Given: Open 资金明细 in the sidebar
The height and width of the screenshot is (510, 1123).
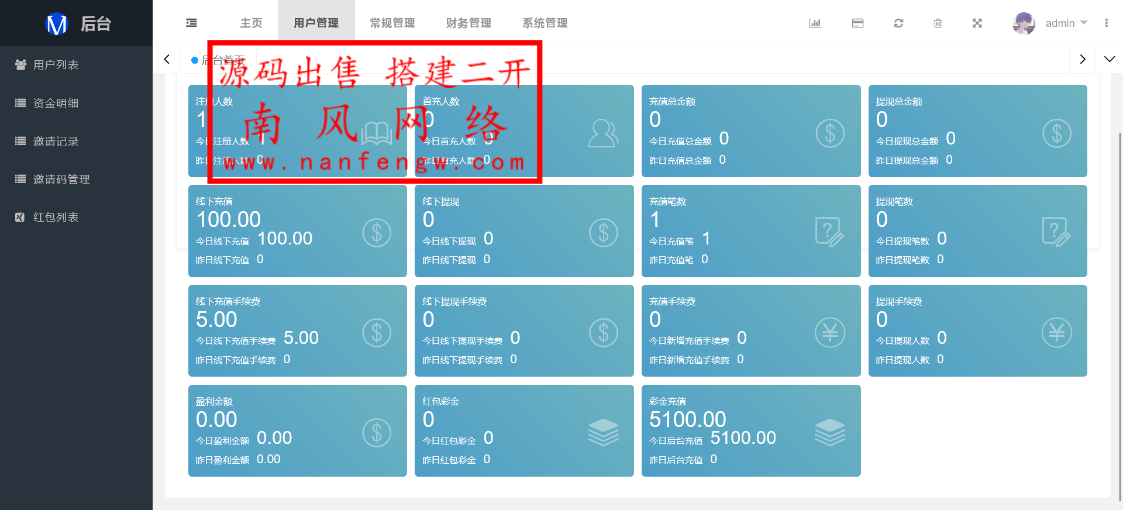Looking at the screenshot, I should [56, 103].
